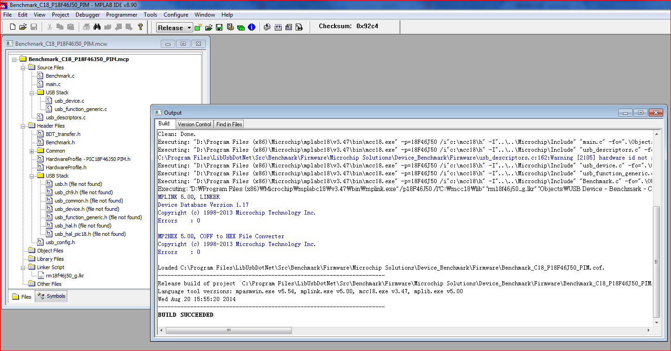671x351 pixels.
Task: Open the View menu
Action: tap(39, 15)
